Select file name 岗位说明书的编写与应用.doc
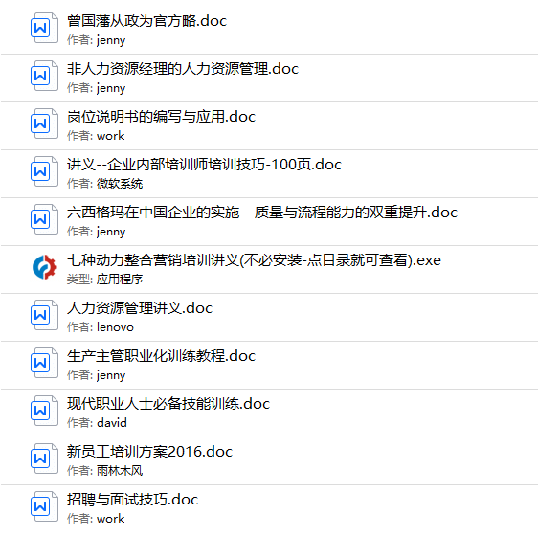This screenshot has height=538, width=538. click(x=161, y=117)
